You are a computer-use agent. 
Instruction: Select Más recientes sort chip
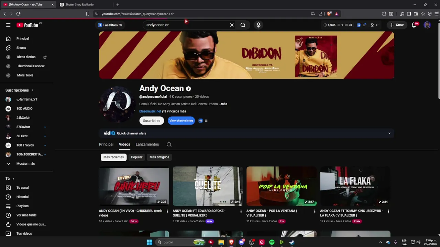coord(113,157)
